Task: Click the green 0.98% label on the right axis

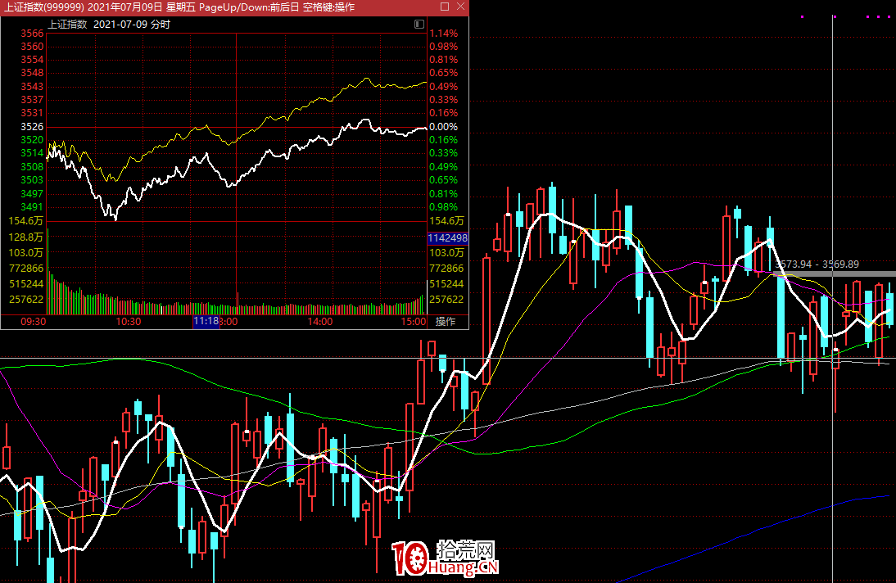Action: [x=443, y=206]
